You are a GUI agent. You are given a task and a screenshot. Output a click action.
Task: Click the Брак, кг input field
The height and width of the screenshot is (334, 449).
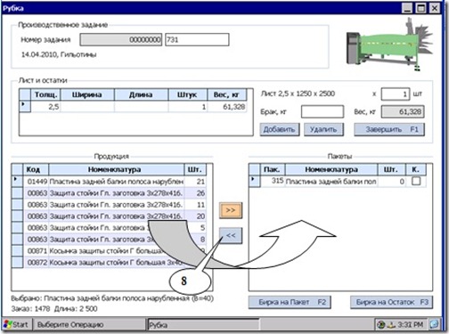pos(322,111)
